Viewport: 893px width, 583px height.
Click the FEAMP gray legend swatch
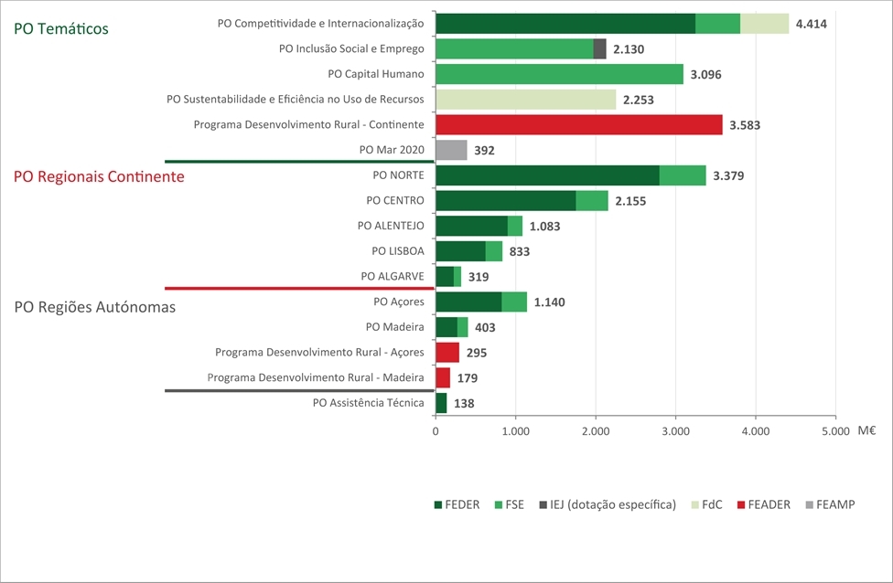pyautogui.click(x=810, y=504)
